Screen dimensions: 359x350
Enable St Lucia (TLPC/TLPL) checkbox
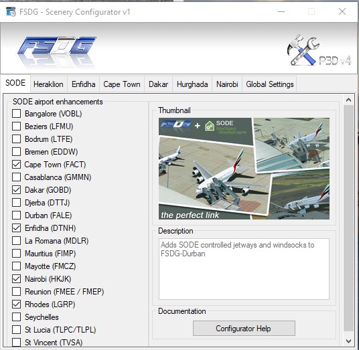pos(17,330)
